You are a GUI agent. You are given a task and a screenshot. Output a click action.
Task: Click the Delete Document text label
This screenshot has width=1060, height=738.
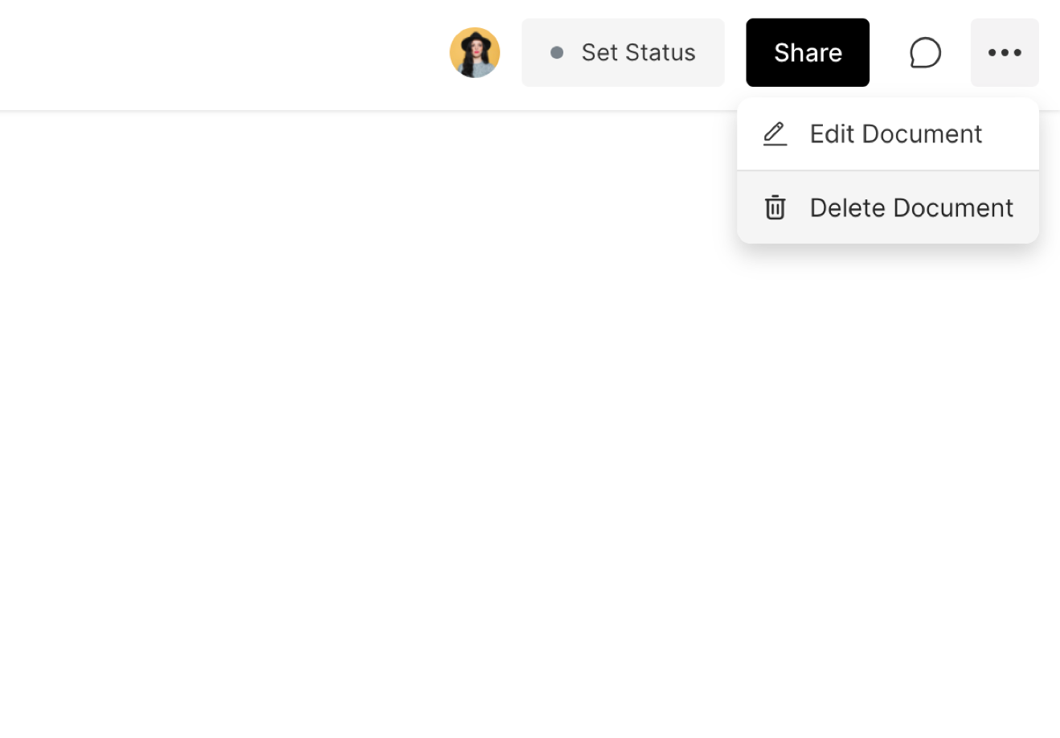click(x=911, y=207)
